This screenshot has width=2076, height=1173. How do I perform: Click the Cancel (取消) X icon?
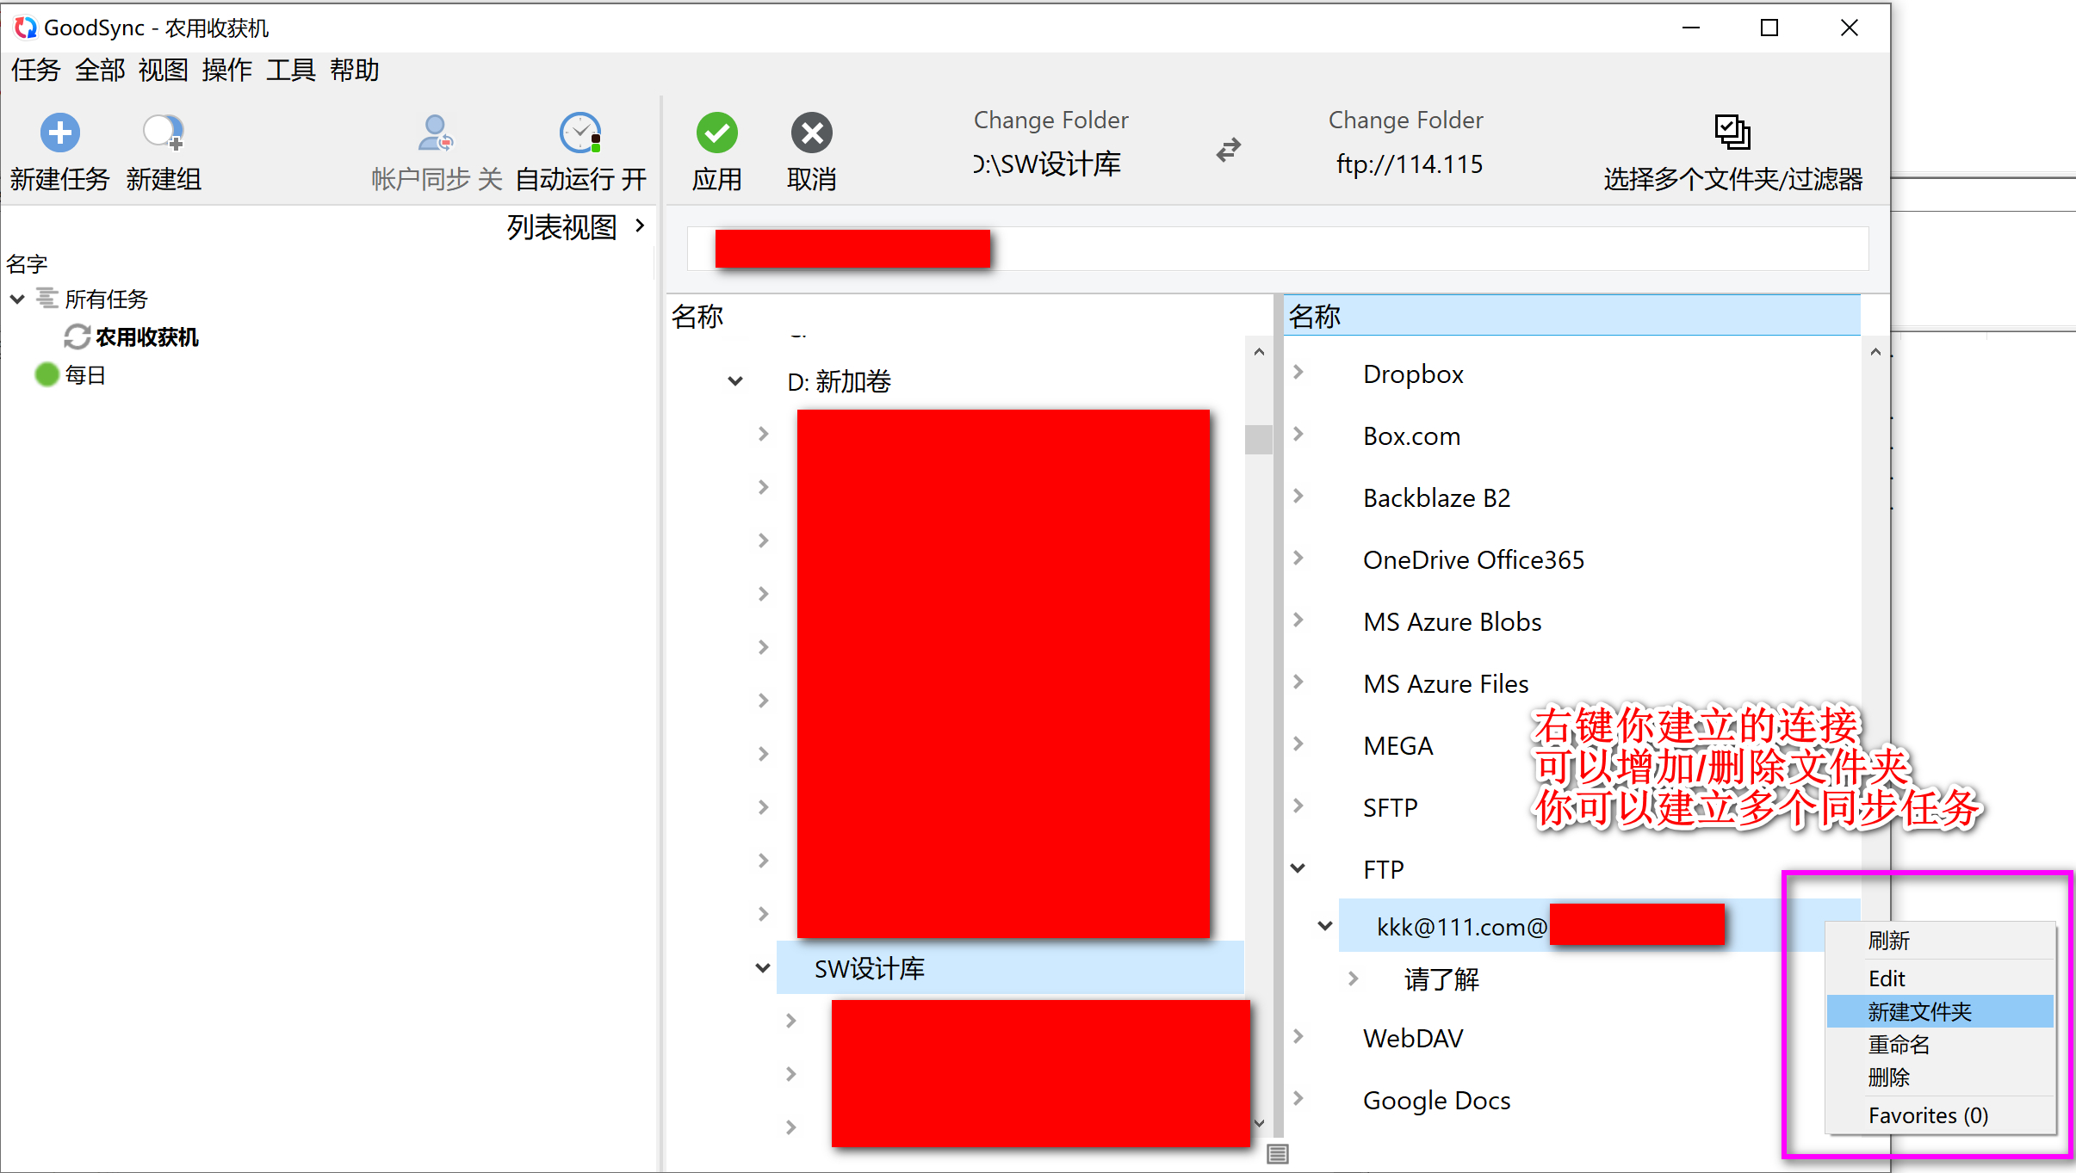click(x=811, y=133)
